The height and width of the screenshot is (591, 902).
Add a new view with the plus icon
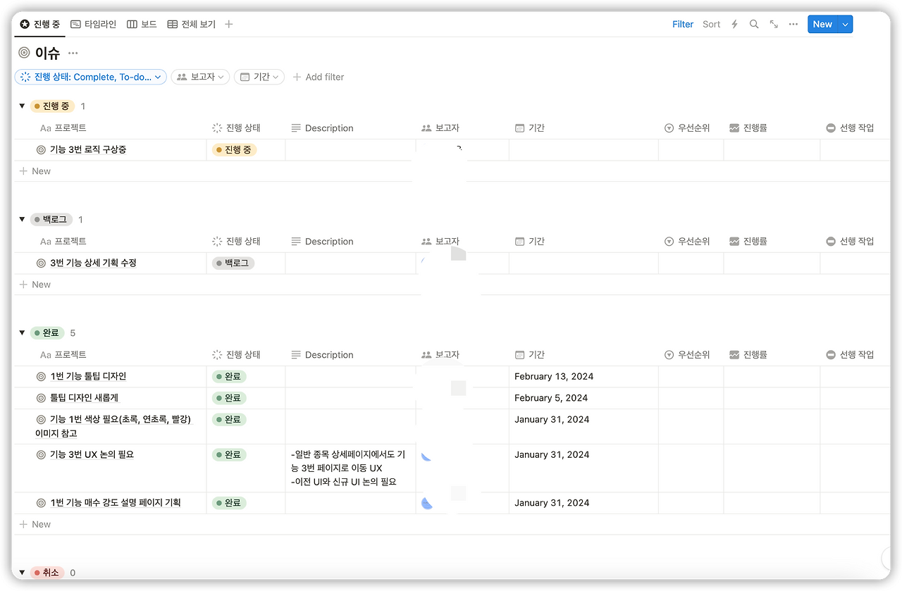[229, 24]
